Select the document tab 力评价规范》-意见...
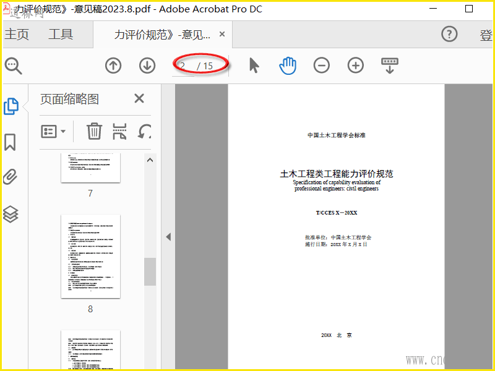The image size is (495, 371). (x=162, y=35)
